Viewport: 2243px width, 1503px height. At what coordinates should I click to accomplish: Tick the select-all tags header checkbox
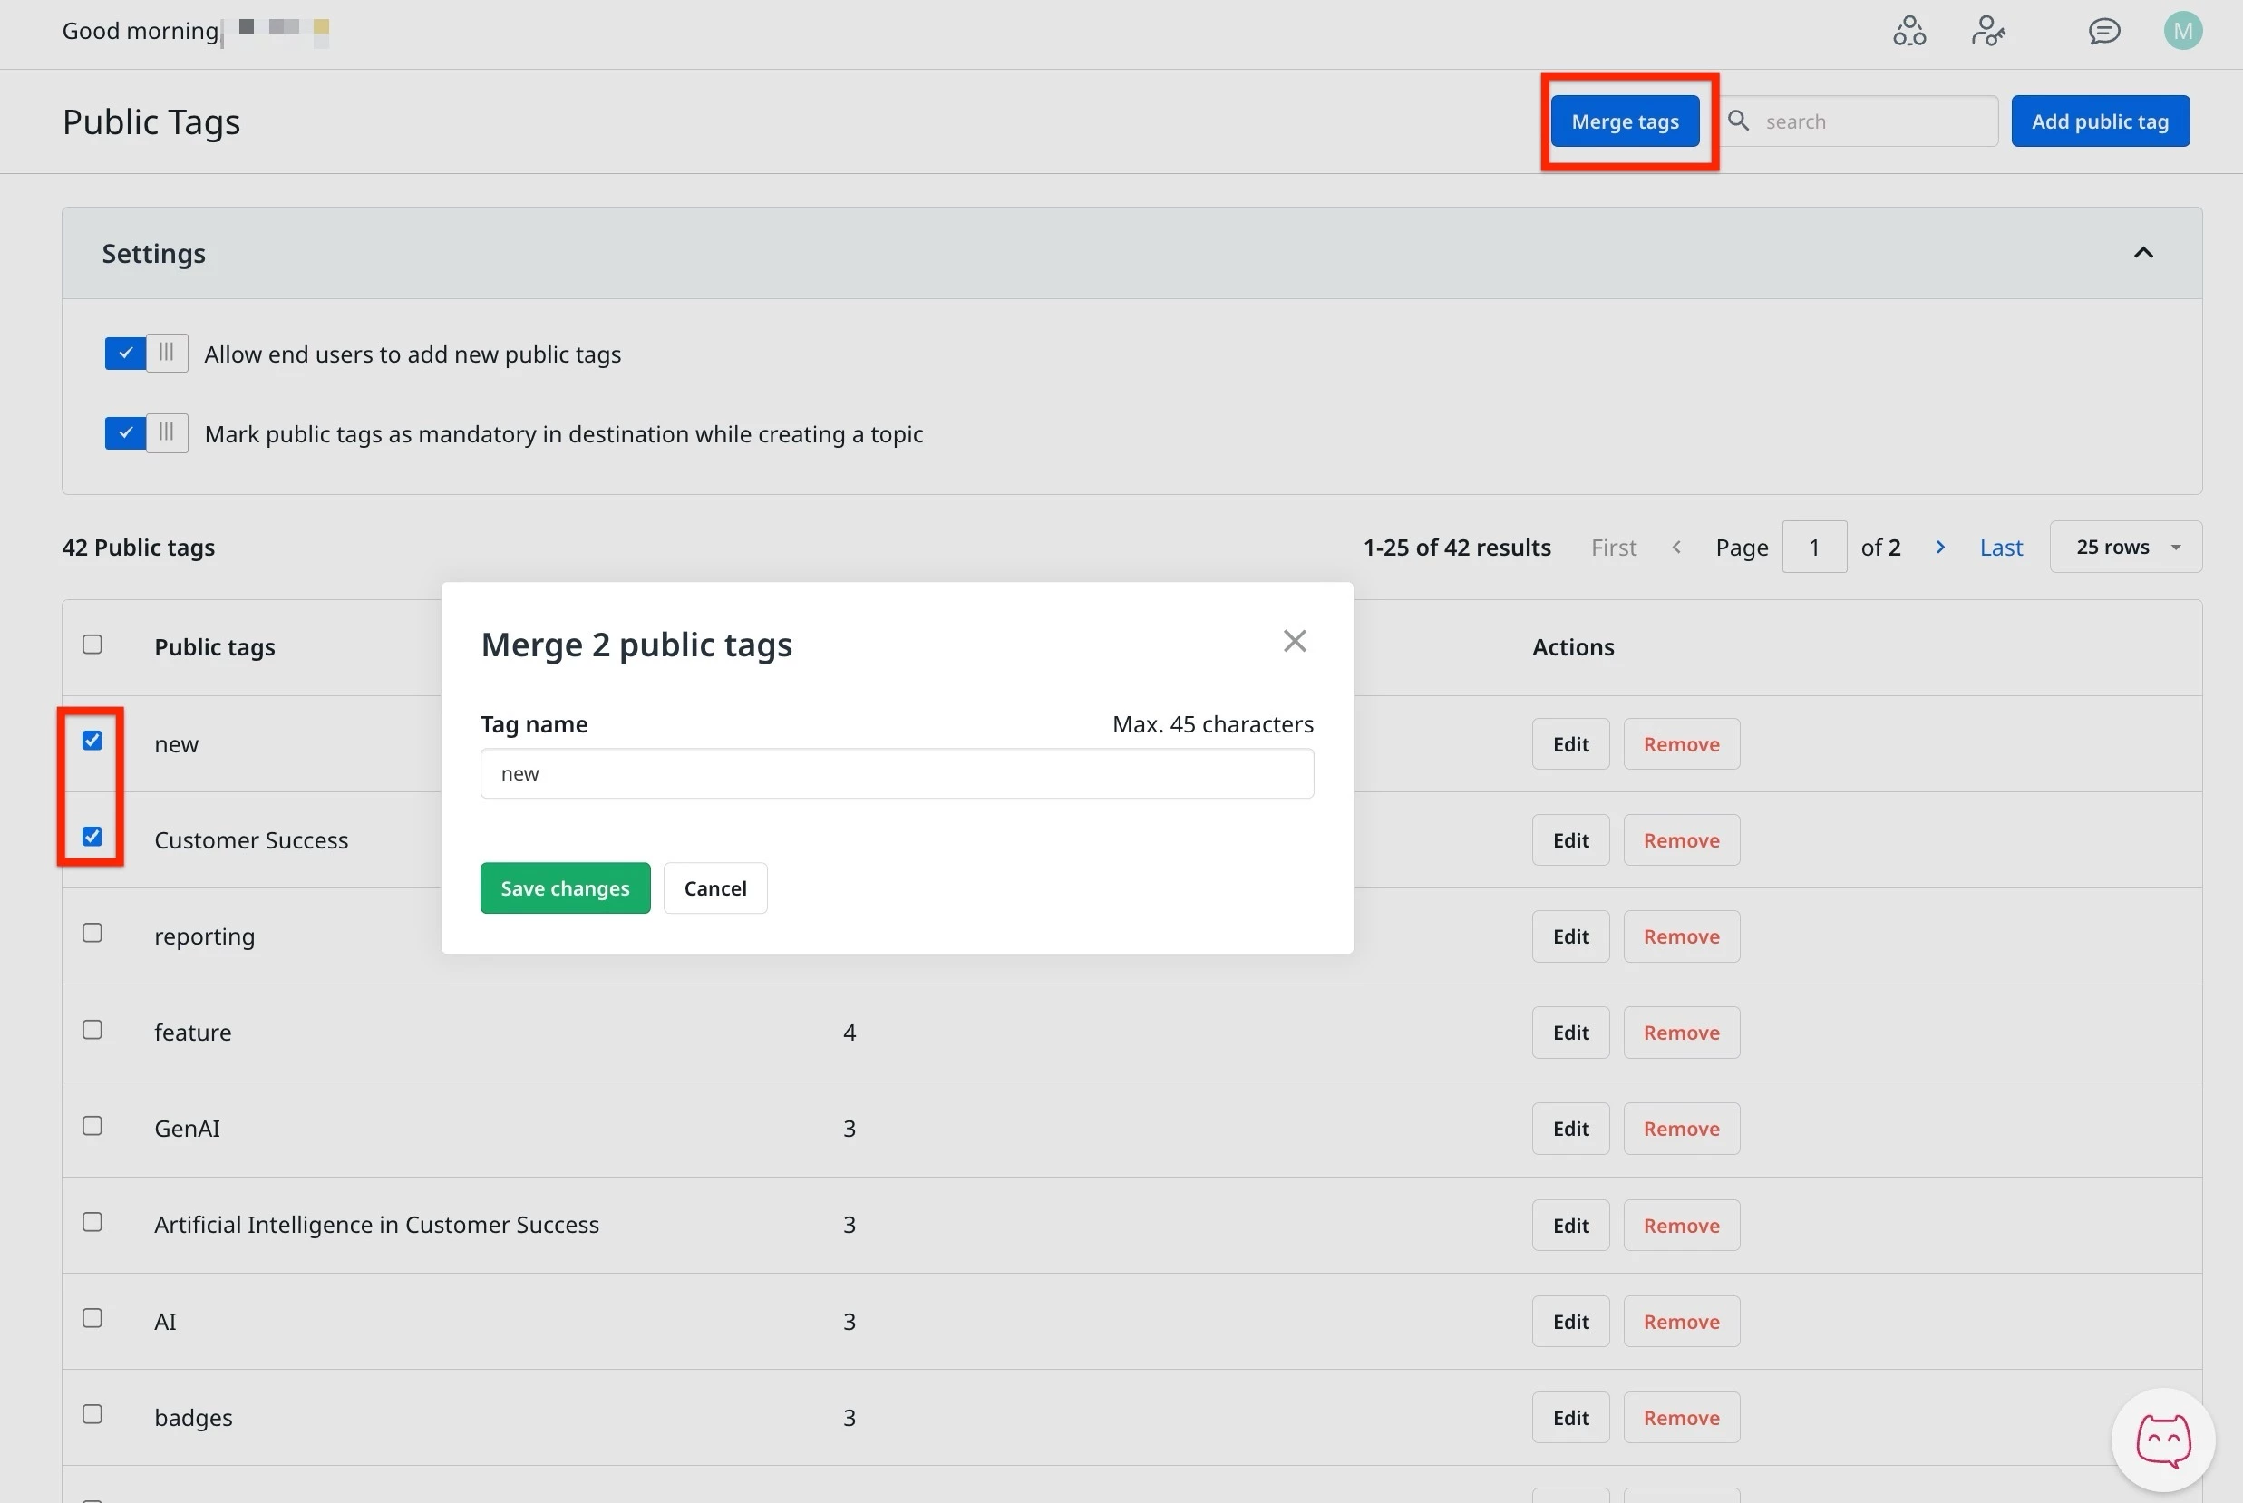tap(92, 645)
